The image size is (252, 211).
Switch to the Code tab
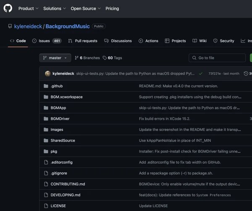coord(18,41)
